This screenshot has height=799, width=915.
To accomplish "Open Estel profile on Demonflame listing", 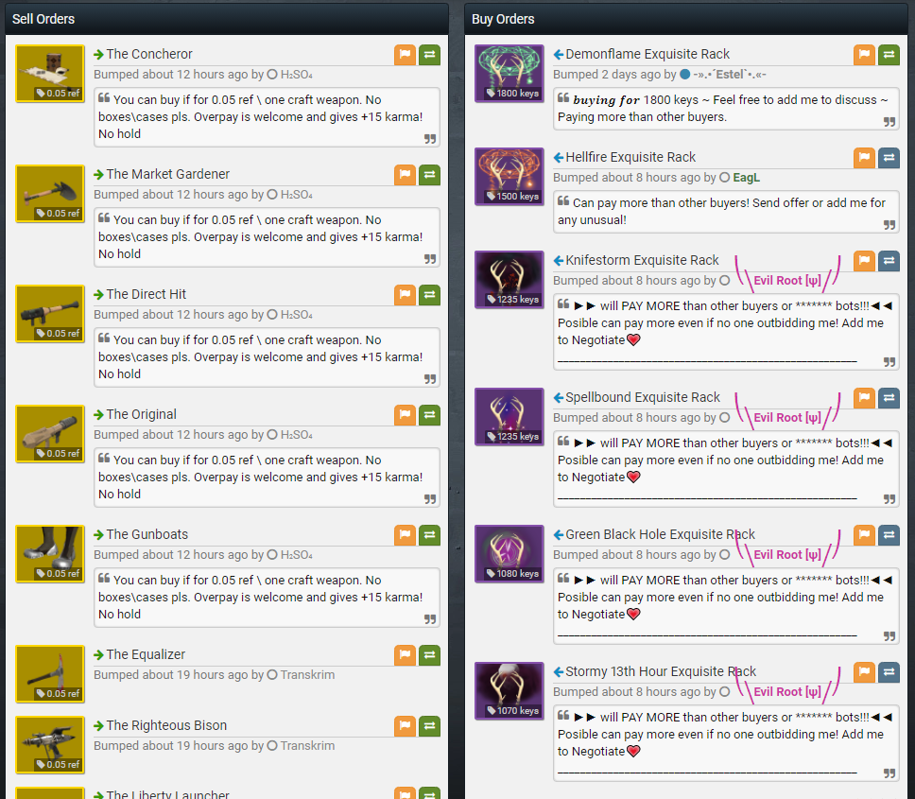I will [x=730, y=75].
